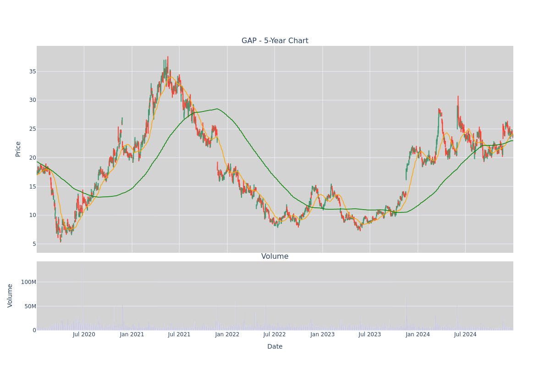This screenshot has height=367, width=550.
Task: Click the price axis value 15
Action: pyautogui.click(x=33, y=186)
